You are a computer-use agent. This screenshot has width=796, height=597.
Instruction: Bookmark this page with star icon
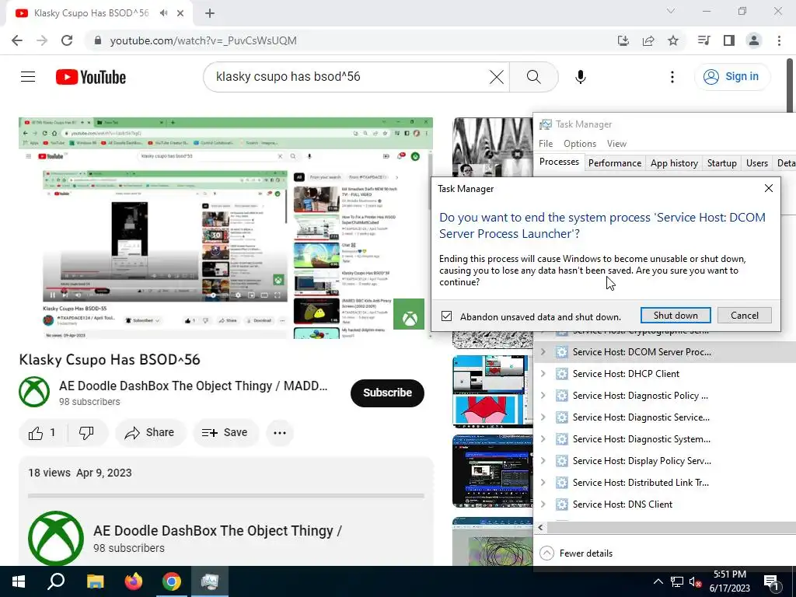click(673, 40)
